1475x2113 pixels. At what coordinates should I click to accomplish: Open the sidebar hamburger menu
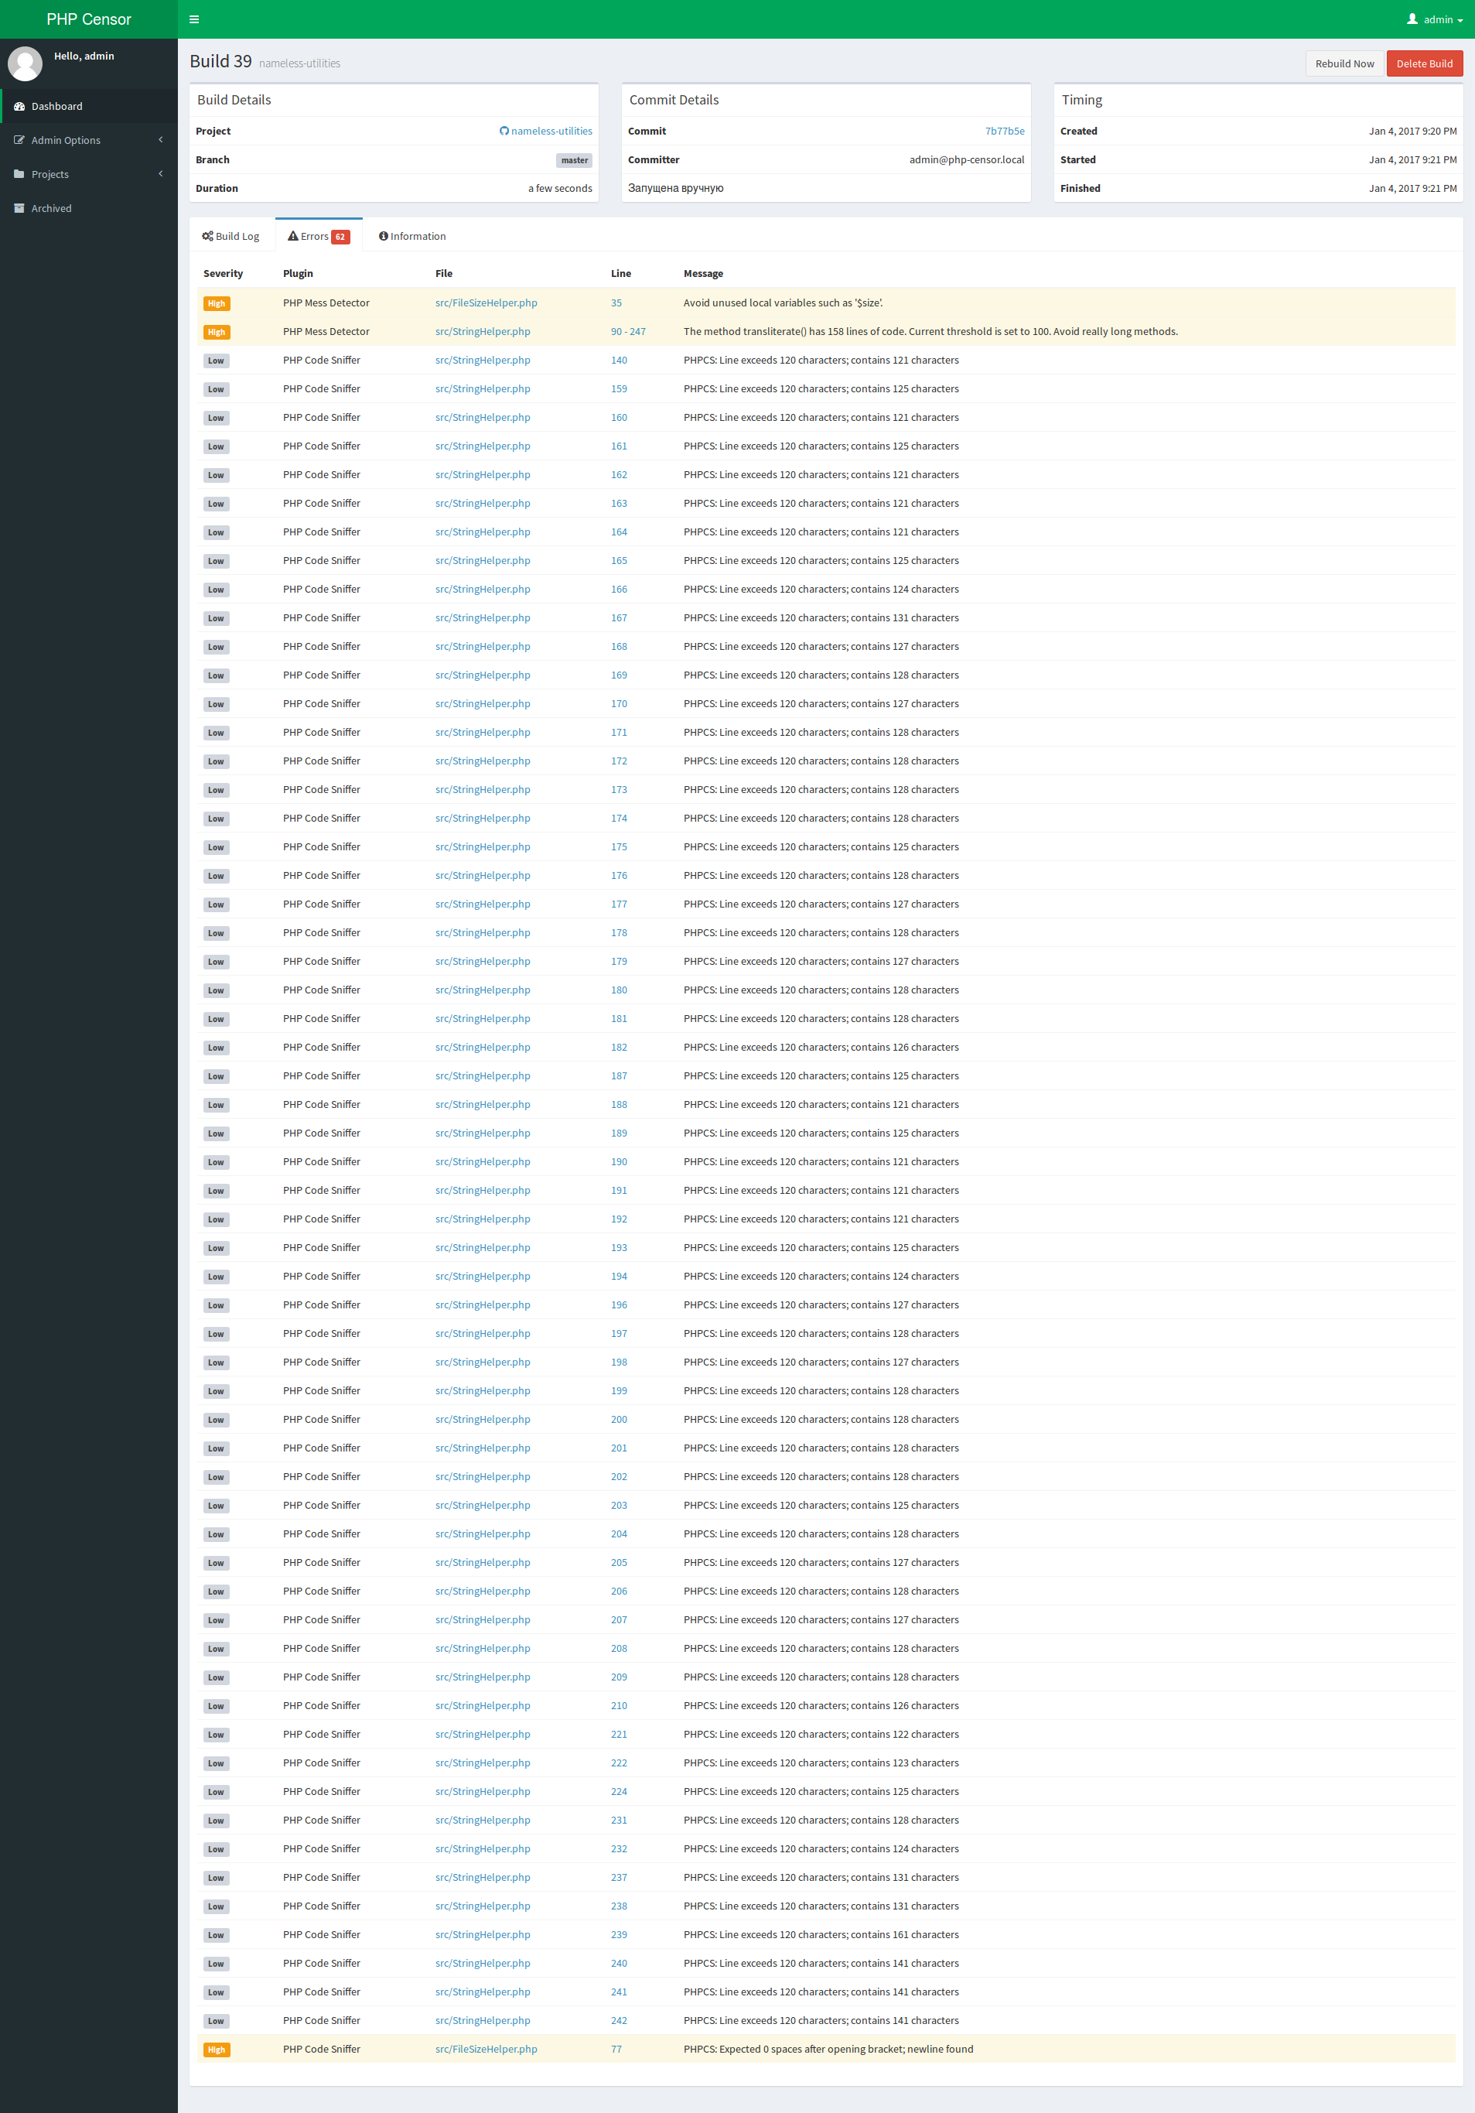[193, 19]
